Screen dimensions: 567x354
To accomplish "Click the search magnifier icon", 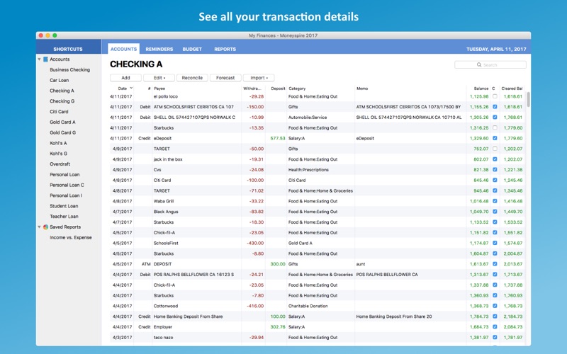I will (x=479, y=65).
